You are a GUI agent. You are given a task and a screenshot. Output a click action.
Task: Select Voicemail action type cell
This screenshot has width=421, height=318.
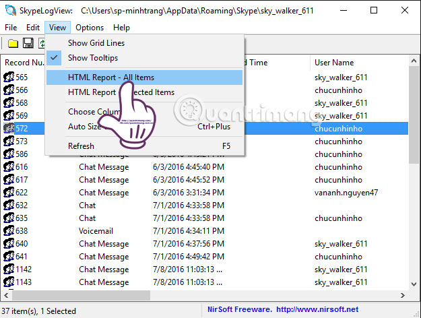[x=96, y=231]
